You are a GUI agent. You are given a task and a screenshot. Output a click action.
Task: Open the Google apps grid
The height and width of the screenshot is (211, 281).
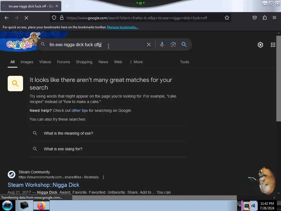[273, 45]
